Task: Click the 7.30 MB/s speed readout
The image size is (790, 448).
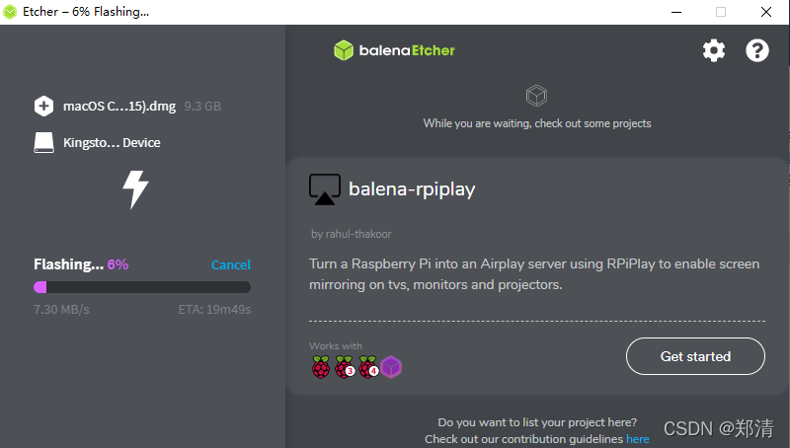Action: click(61, 310)
